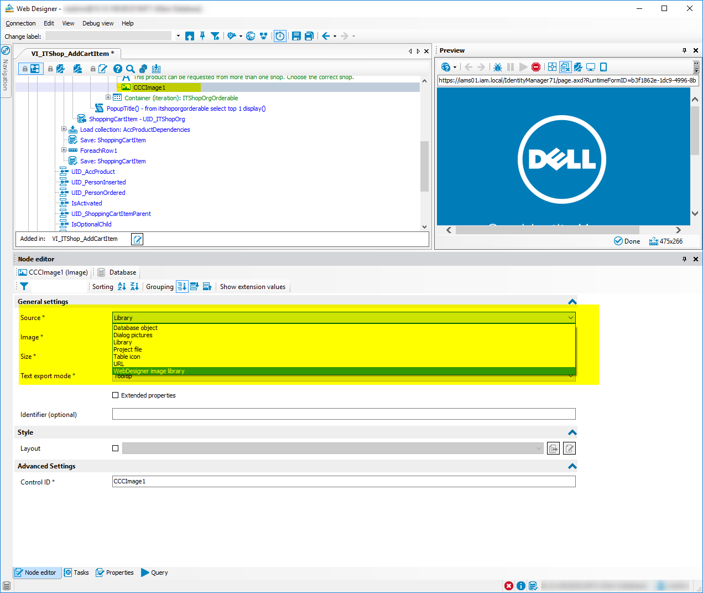Select the Save: ShoppingCartItem node below ForeachRow1
This screenshot has width=703, height=593.
pos(113,161)
